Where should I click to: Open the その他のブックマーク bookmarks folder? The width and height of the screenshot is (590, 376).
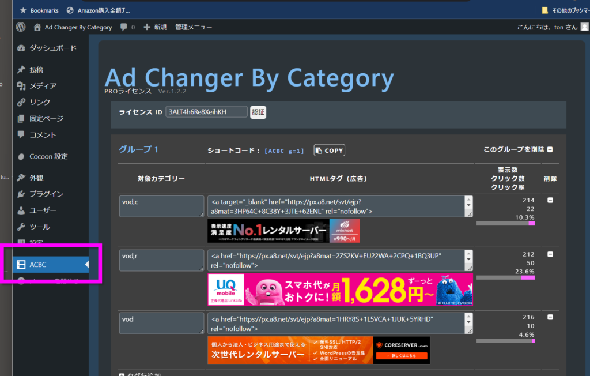(x=565, y=10)
